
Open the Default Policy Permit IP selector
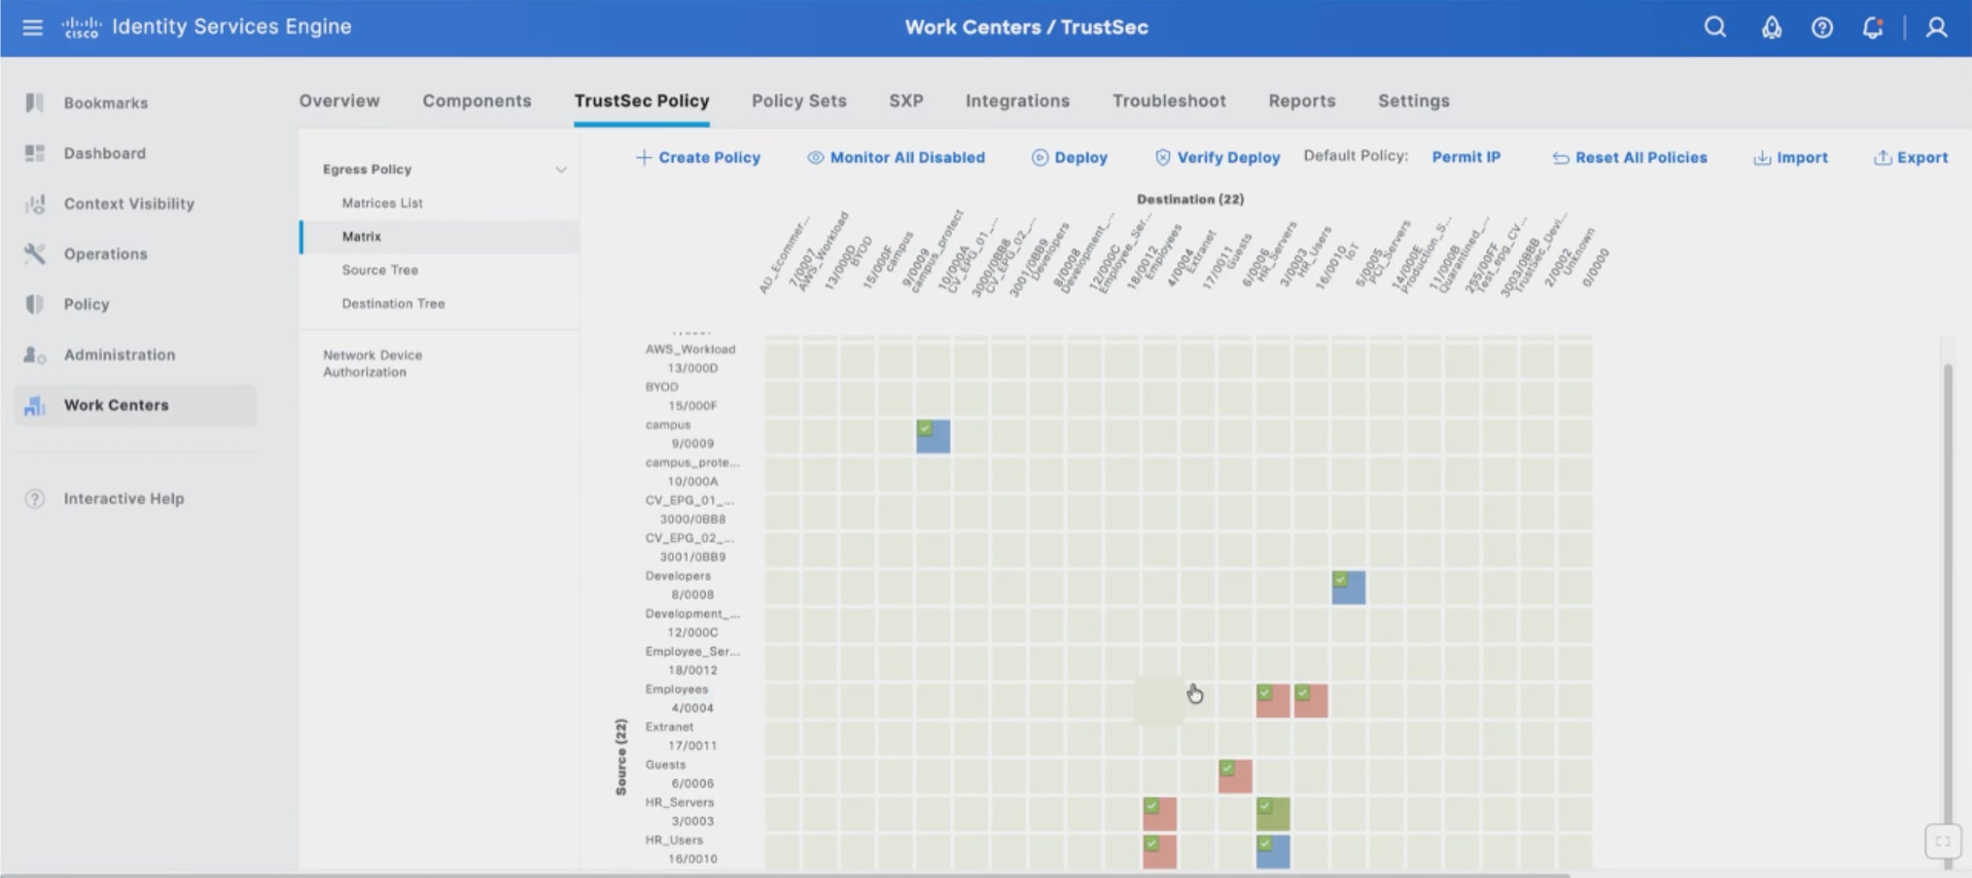1466,157
